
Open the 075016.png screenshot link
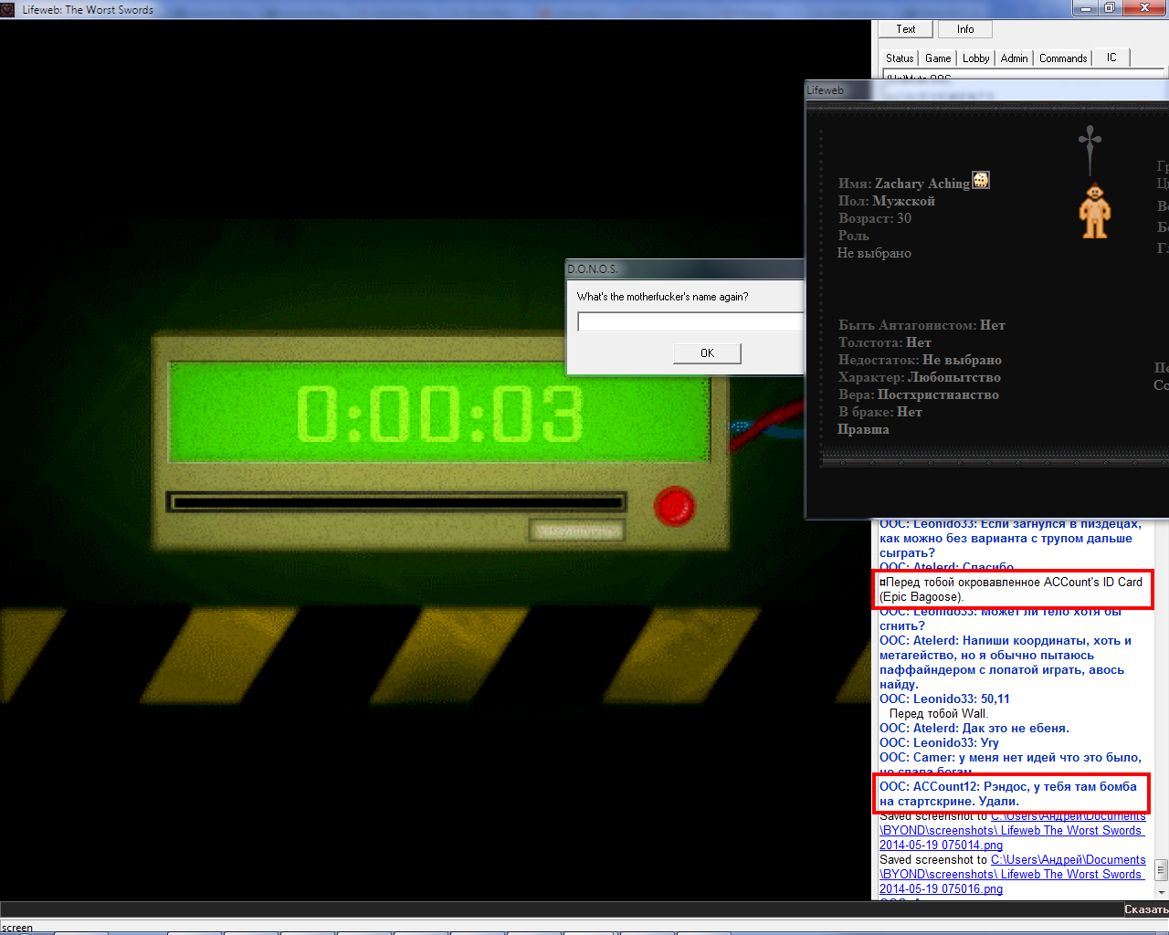[x=1011, y=875]
